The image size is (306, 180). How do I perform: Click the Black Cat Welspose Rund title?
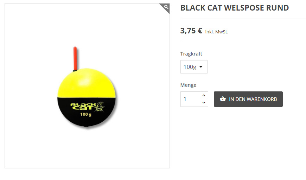235,8
